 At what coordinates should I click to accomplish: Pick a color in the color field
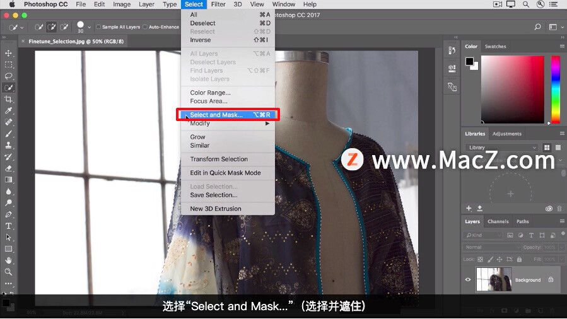[512, 90]
